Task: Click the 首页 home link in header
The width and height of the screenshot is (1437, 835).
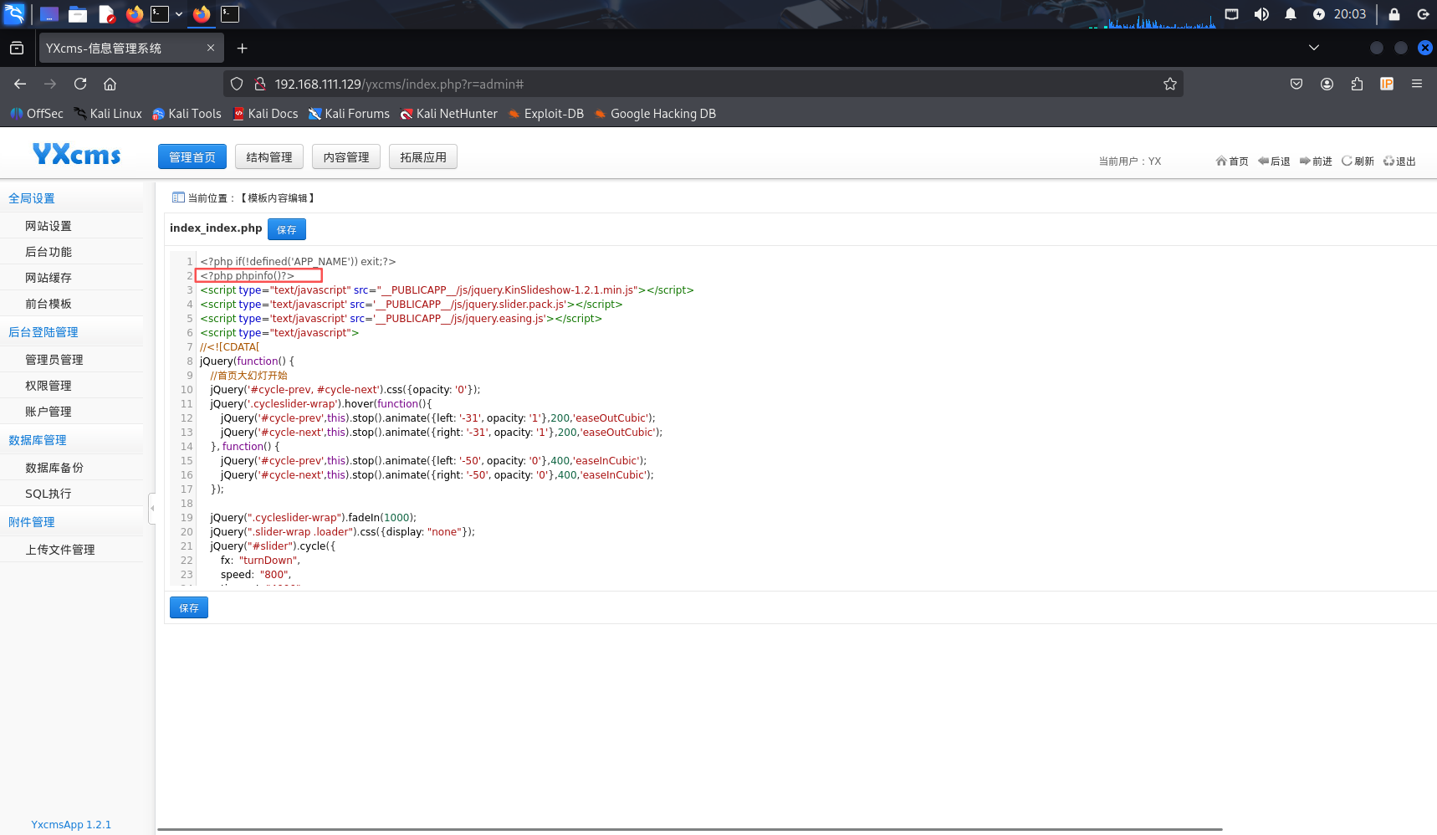Action: tap(1232, 161)
